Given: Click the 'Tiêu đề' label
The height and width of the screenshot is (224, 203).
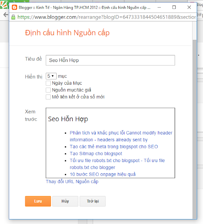Looking at the screenshot, I should (34, 59).
